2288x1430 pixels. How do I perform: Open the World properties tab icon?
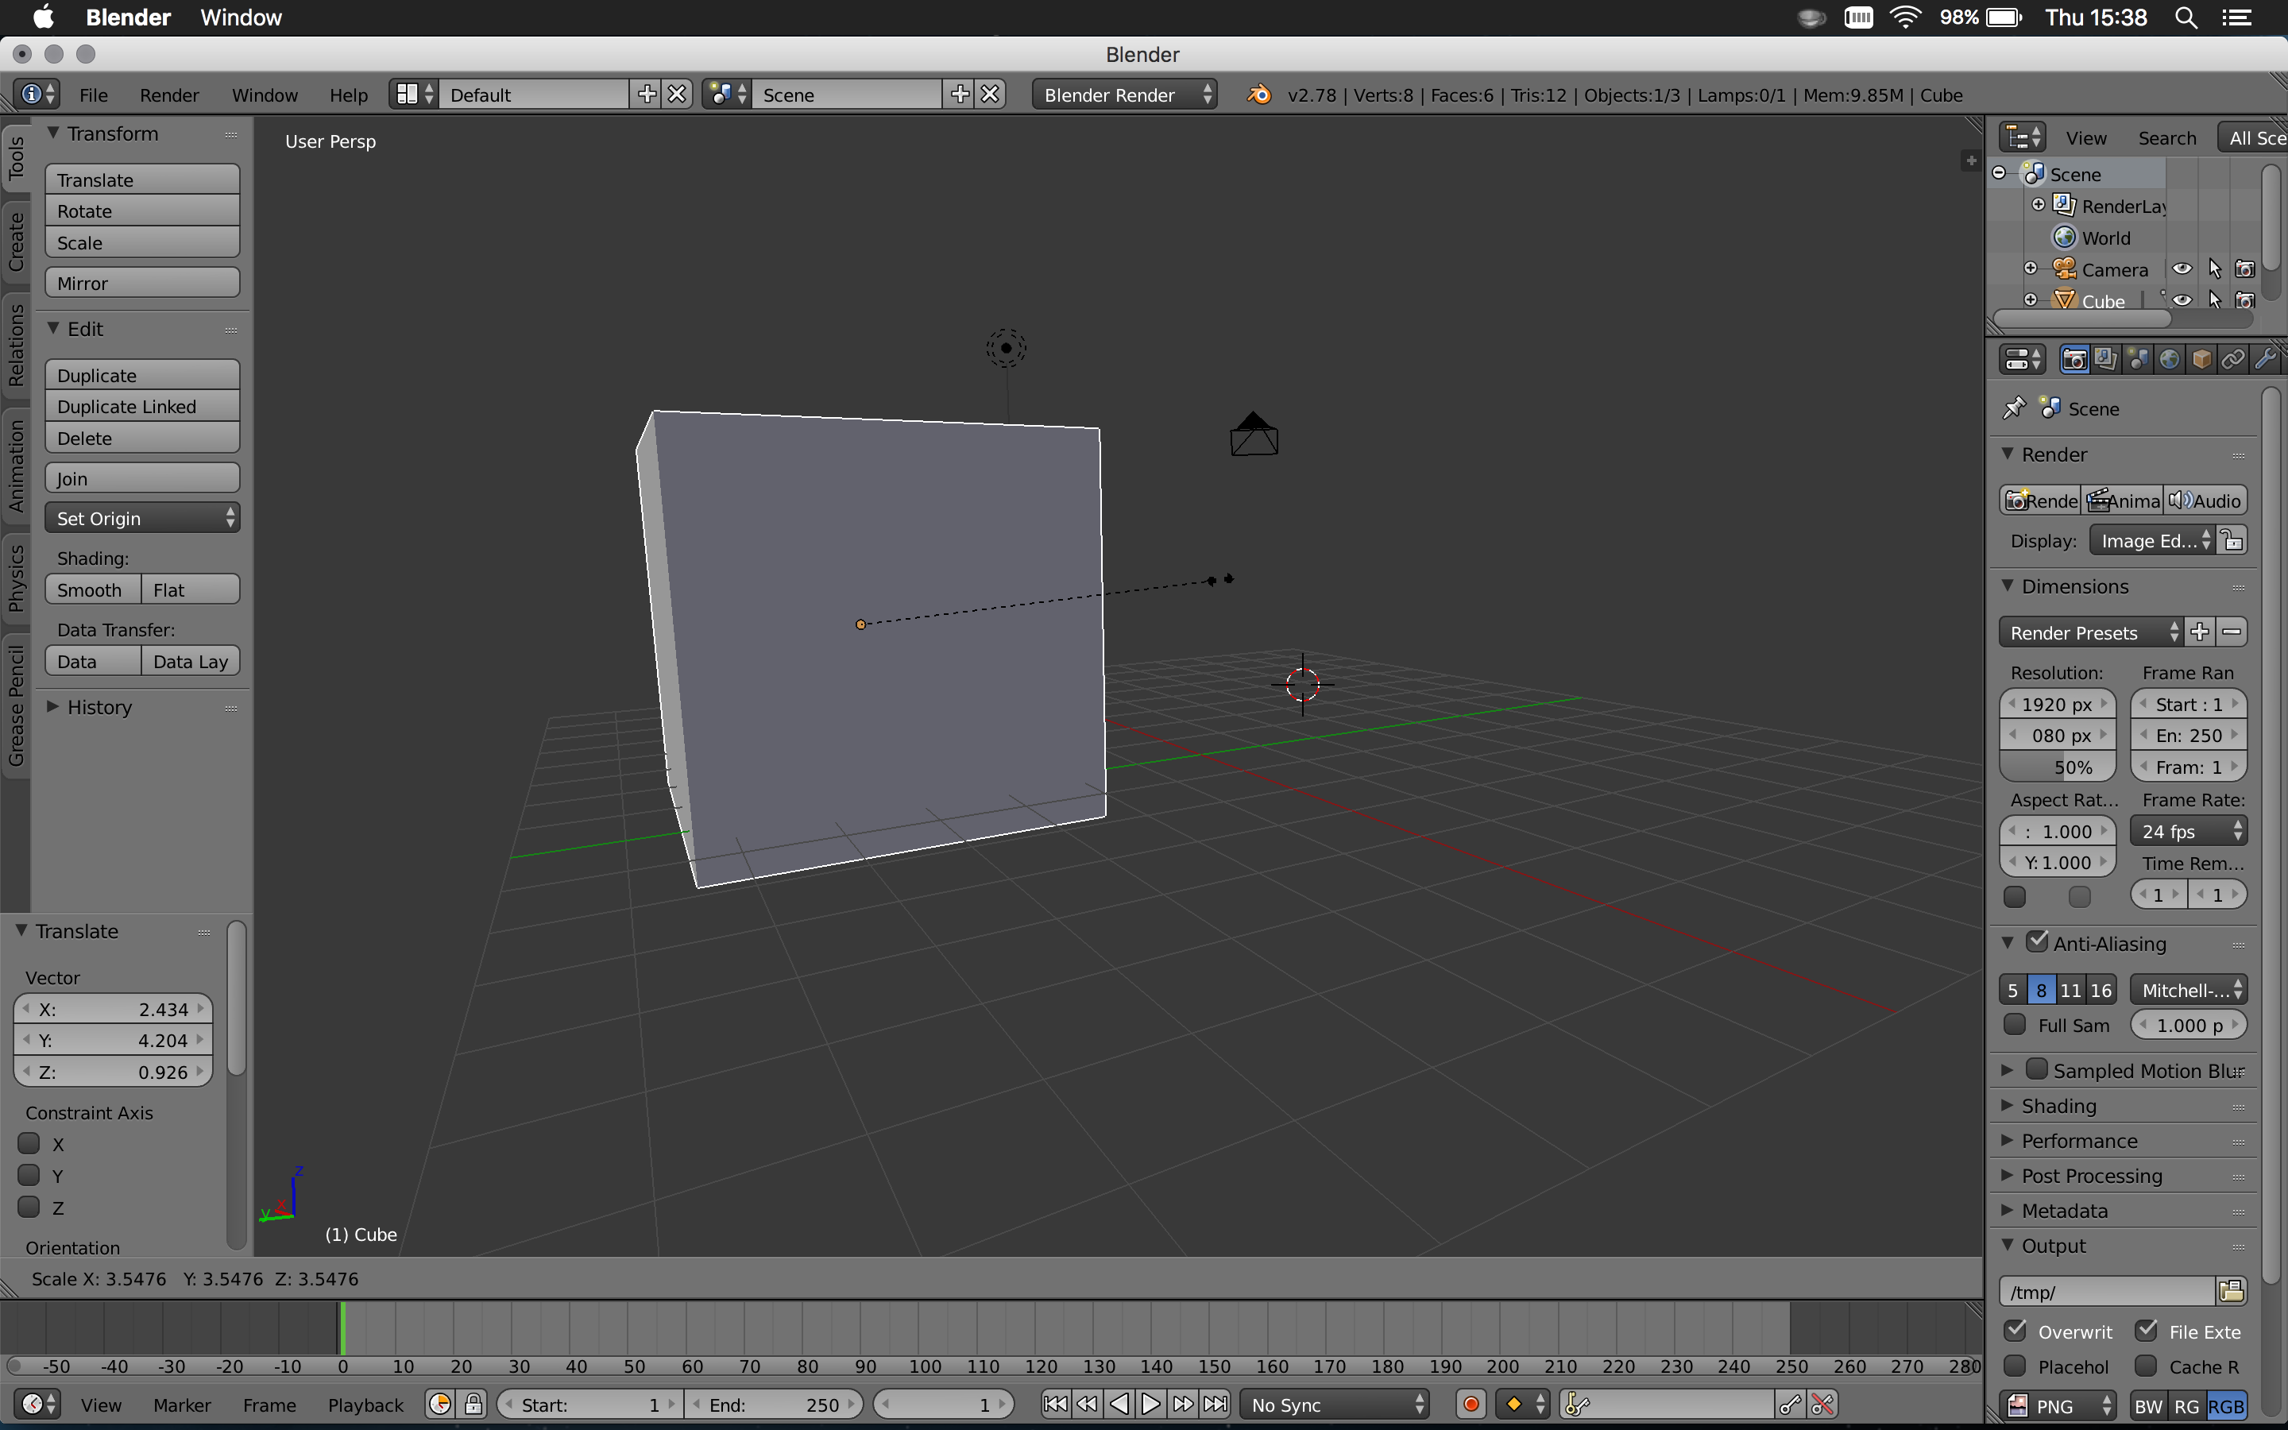(2170, 359)
